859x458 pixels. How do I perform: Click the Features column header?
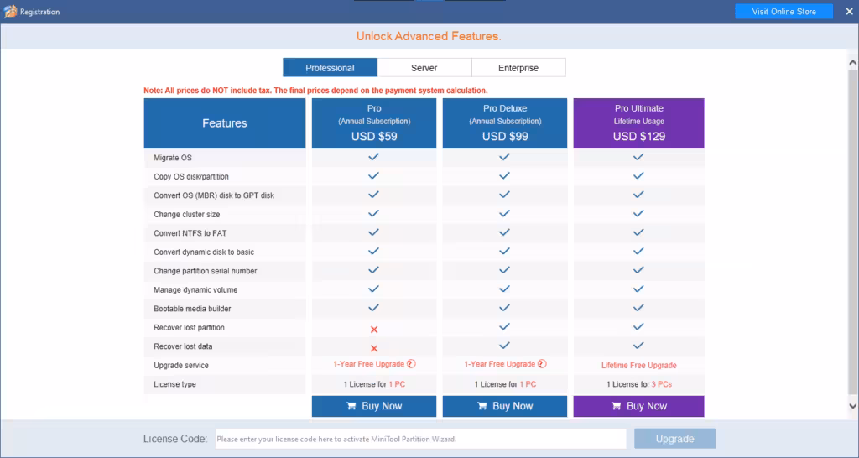coord(225,123)
